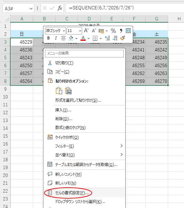
Task: Click the center align icon
Action: point(63,38)
